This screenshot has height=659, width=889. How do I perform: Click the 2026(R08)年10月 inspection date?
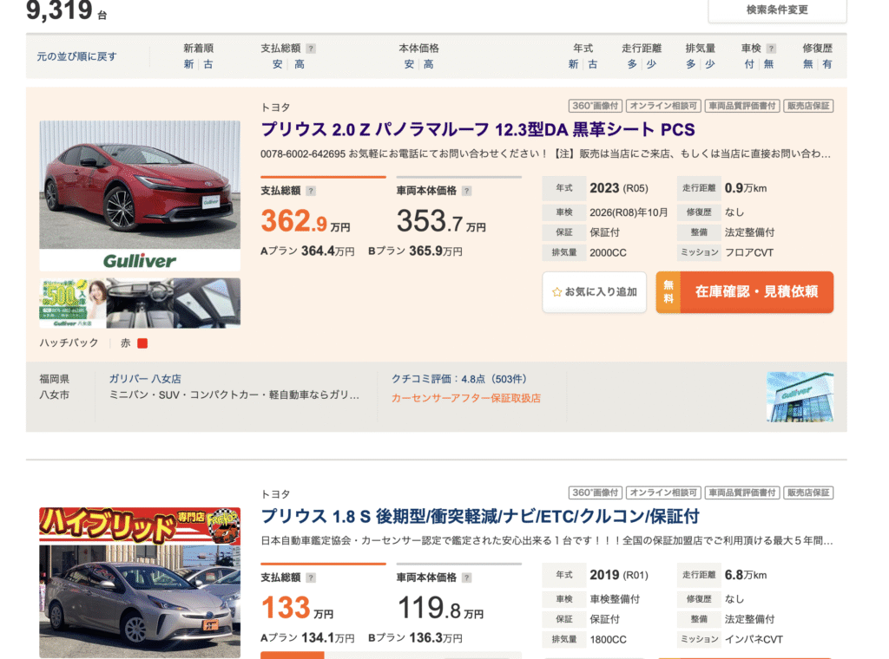tap(629, 212)
